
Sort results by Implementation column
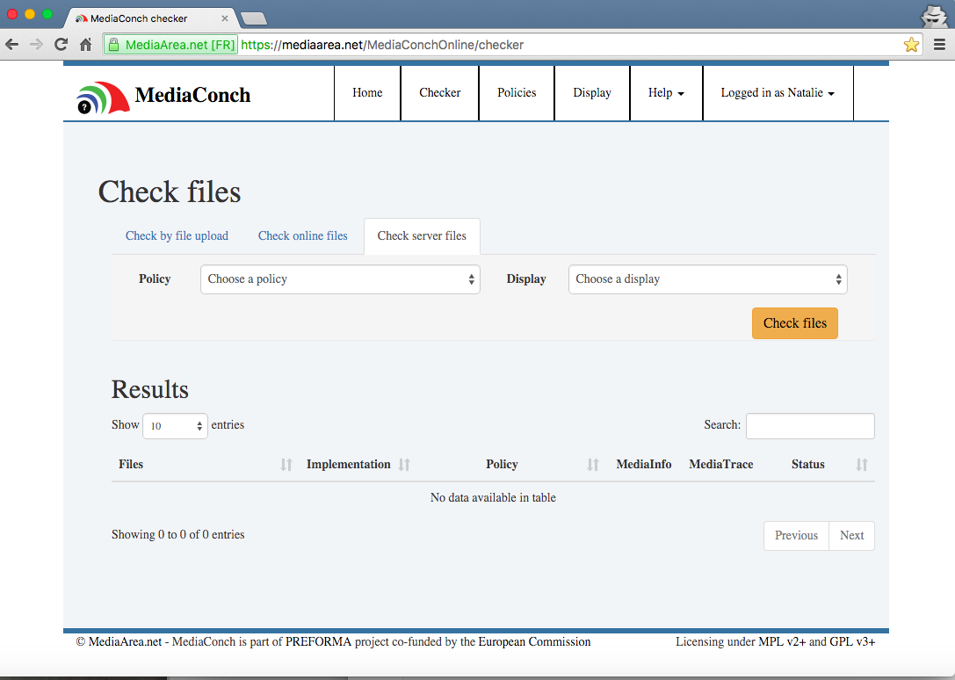(x=404, y=465)
